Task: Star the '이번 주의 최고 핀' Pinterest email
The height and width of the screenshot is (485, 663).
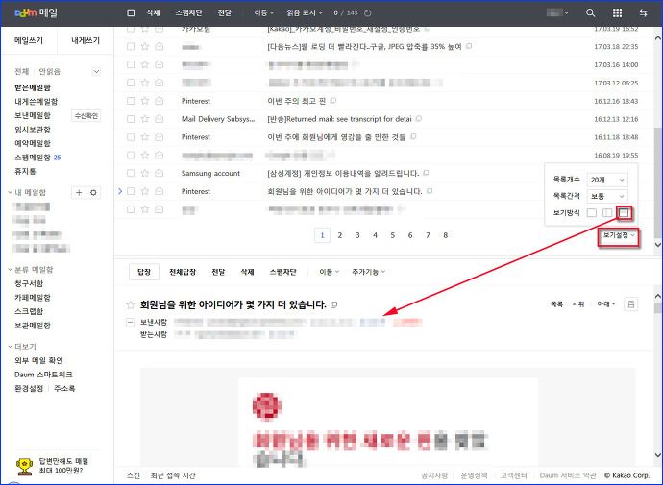Action: click(144, 101)
